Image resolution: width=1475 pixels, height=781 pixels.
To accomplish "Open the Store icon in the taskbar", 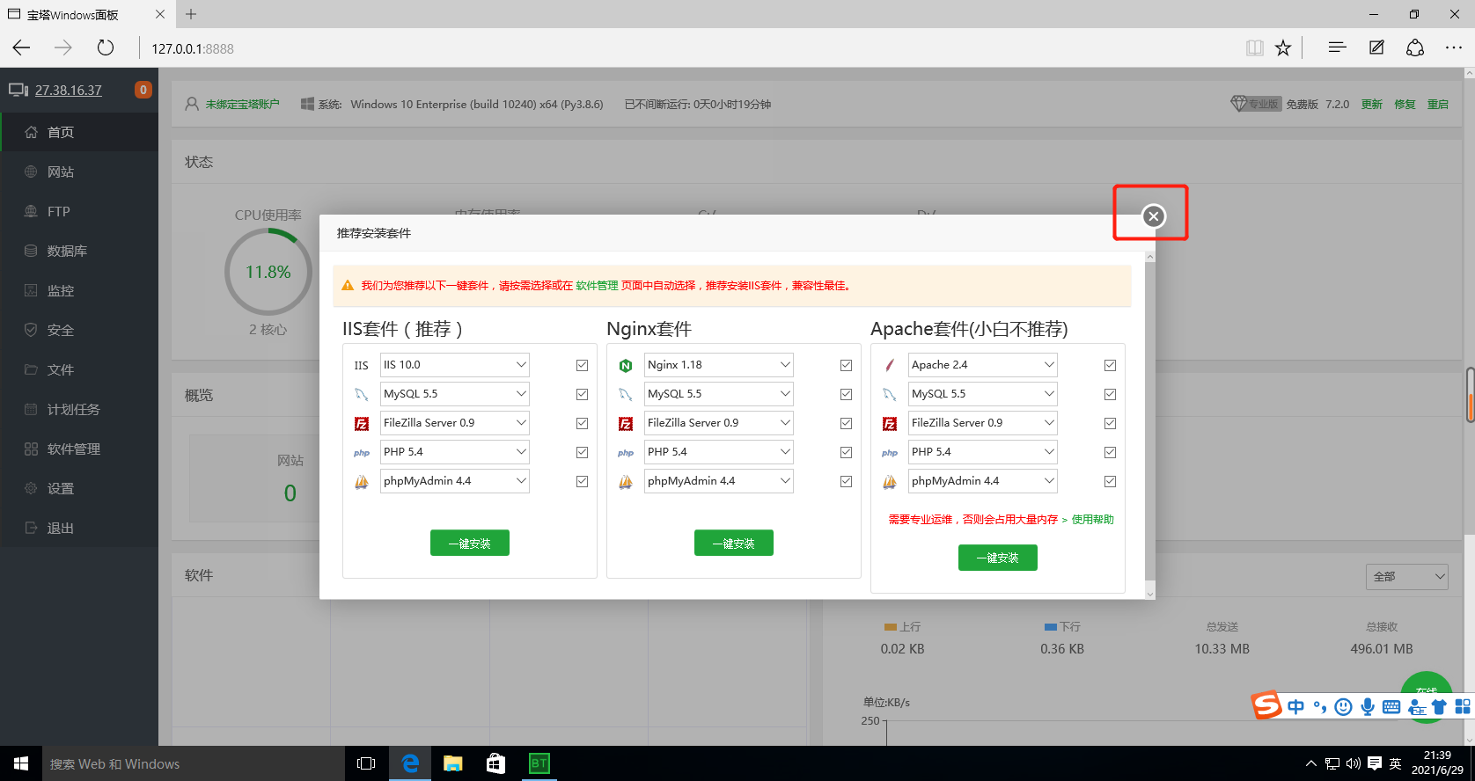I will [496, 763].
